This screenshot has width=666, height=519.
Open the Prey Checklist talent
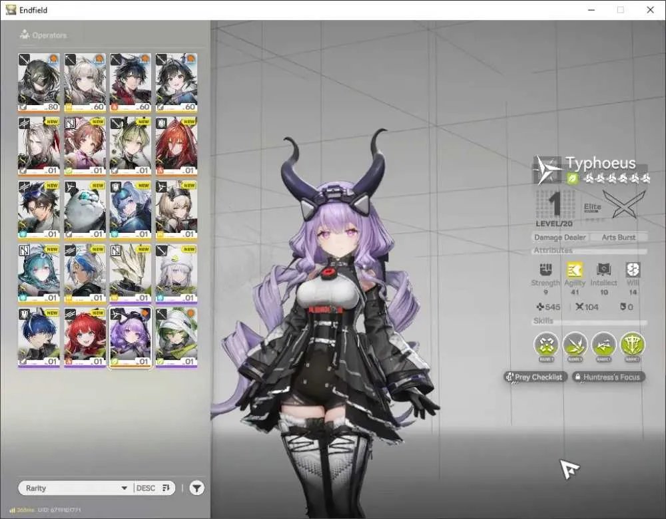535,377
